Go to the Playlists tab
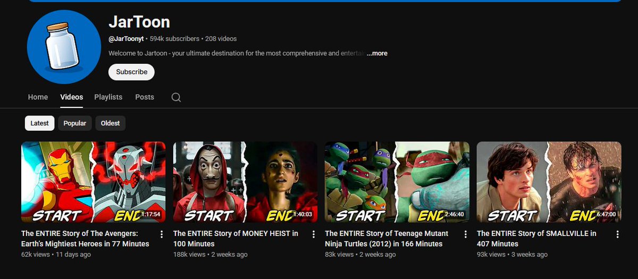Viewport: 638px width, 279px height. click(108, 97)
